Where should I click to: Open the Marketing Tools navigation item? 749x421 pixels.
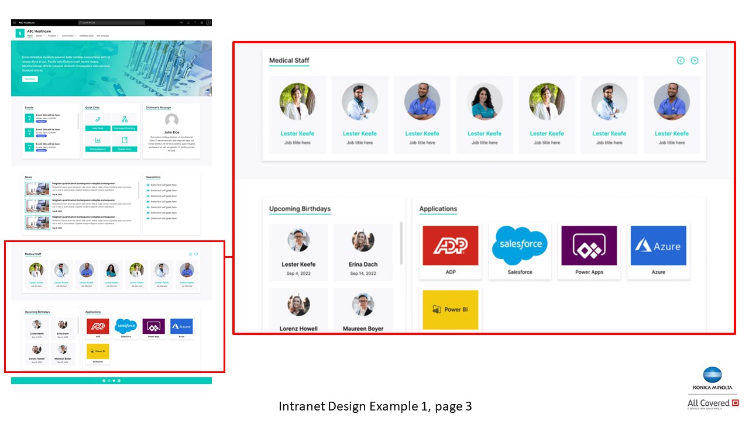point(87,36)
